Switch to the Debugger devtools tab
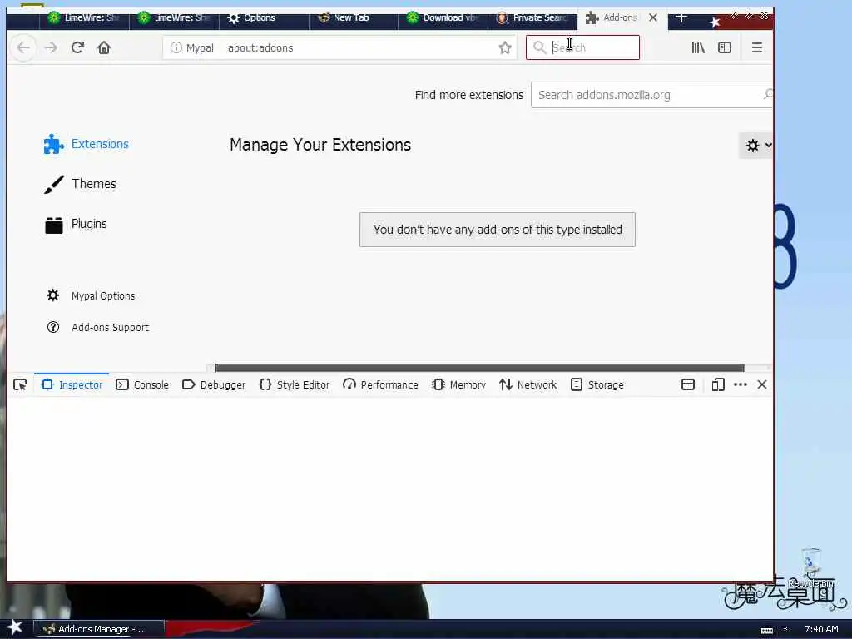 point(214,384)
